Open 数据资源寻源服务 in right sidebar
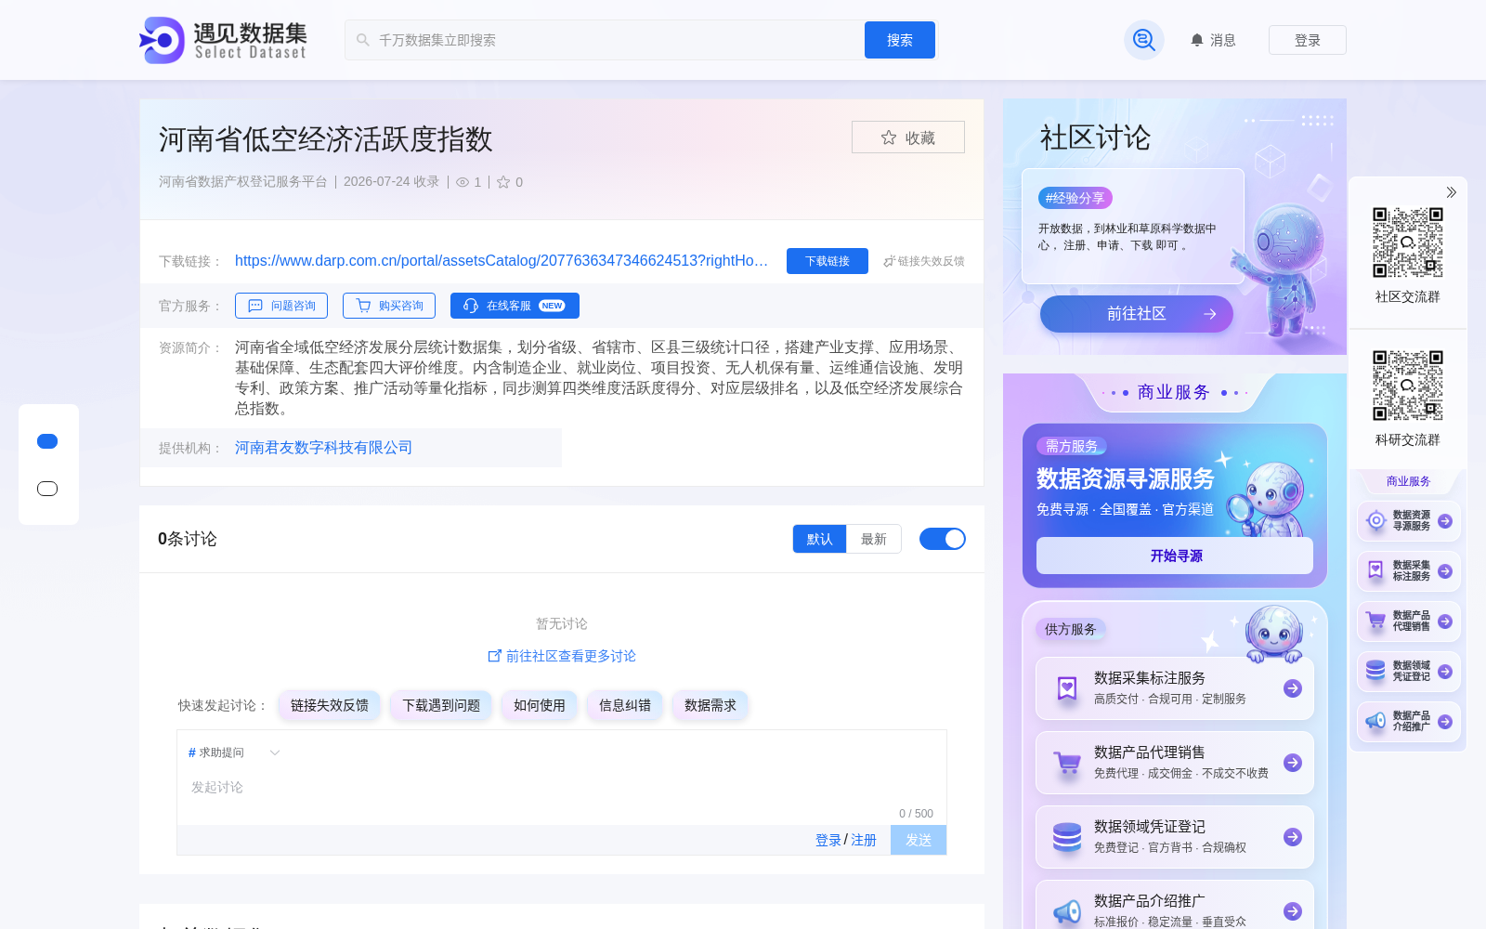Screen dimensions: 1486x929 pos(1409,521)
